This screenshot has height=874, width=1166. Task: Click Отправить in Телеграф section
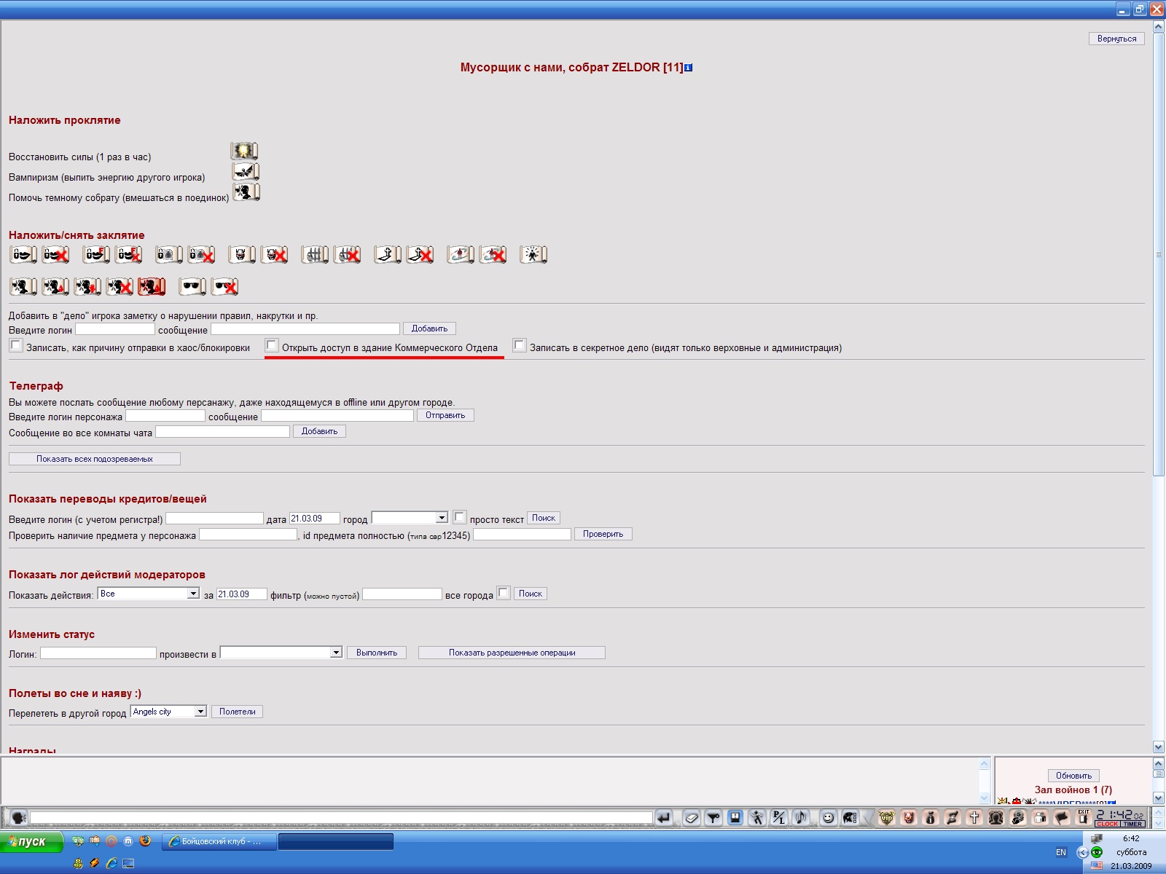445,415
